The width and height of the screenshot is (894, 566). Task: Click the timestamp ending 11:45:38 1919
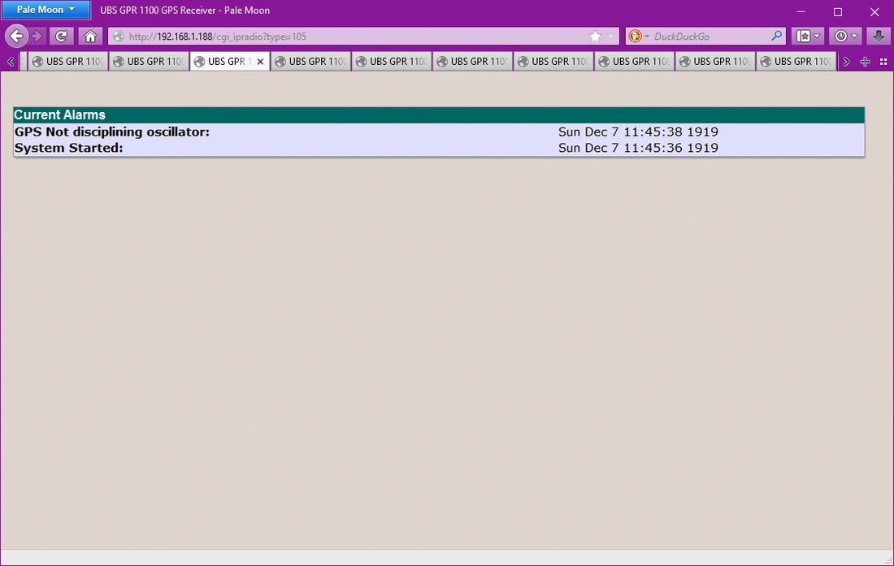click(x=638, y=132)
